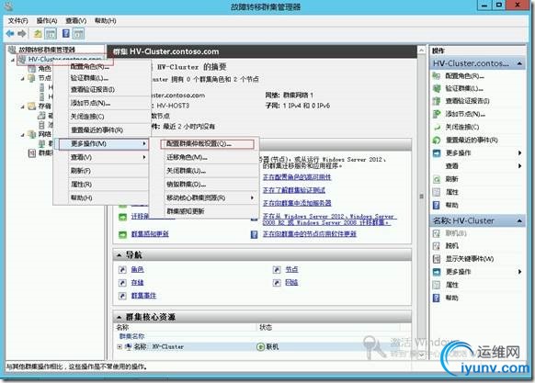Click 显示关键事件(W) in the 操作 pane
The image size is (535, 383).
coord(470,259)
